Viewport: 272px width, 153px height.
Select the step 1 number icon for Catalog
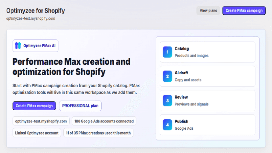click(168, 52)
